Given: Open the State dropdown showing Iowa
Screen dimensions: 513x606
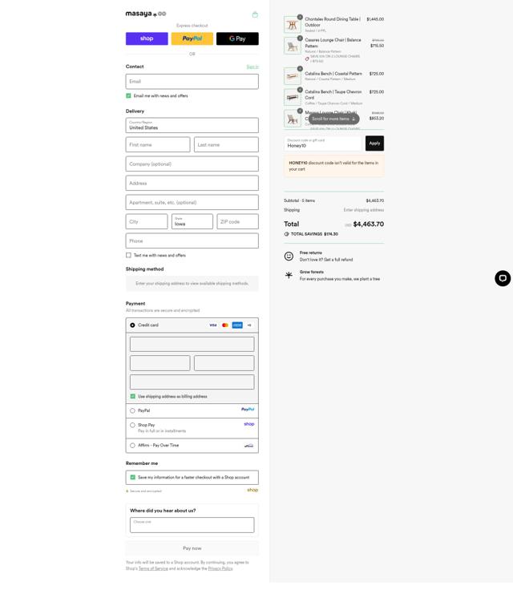Looking at the screenshot, I should click(192, 221).
